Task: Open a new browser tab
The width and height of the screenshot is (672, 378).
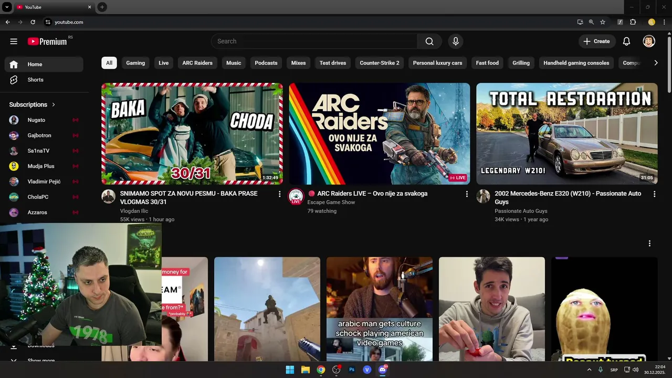Action: 102,7
